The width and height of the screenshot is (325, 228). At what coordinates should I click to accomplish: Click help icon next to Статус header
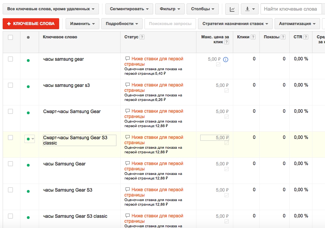click(x=142, y=37)
